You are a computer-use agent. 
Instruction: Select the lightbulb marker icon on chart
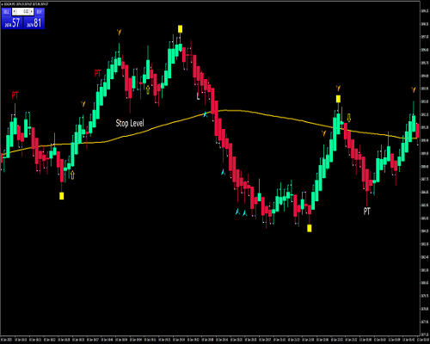pyautogui.click(x=148, y=90)
